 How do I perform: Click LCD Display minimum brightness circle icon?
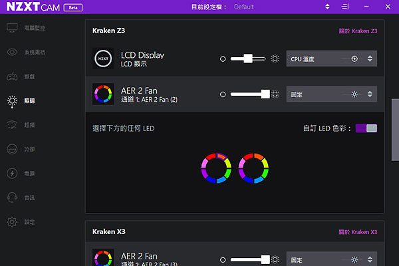point(223,59)
